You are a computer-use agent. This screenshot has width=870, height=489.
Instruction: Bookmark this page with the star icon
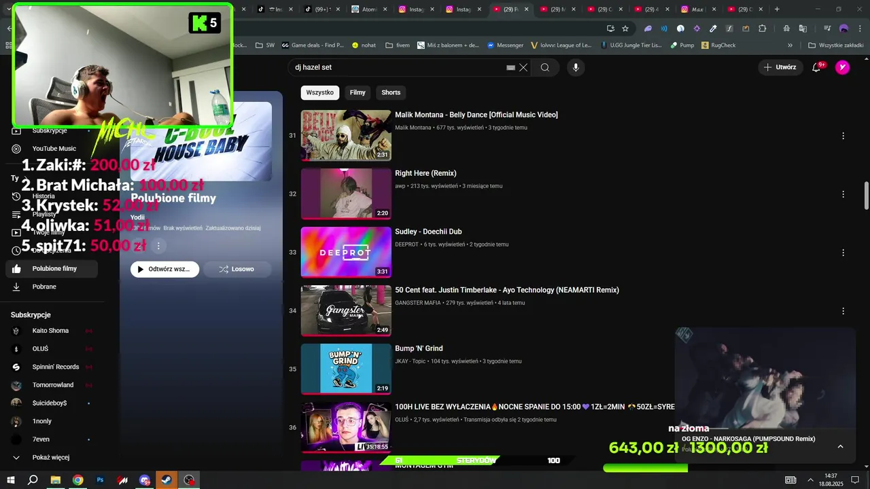pos(625,29)
